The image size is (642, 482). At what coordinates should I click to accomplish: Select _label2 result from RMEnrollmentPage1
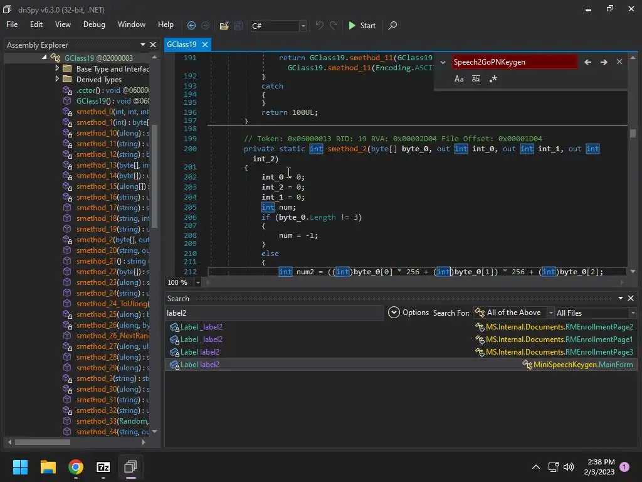401,340
